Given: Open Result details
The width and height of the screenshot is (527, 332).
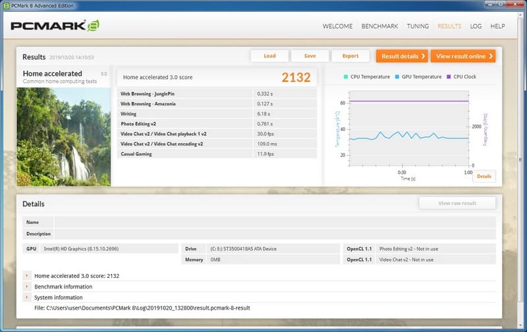Looking at the screenshot, I should [402, 56].
